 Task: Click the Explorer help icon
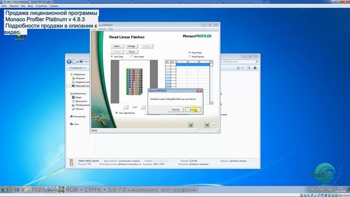tap(255, 68)
